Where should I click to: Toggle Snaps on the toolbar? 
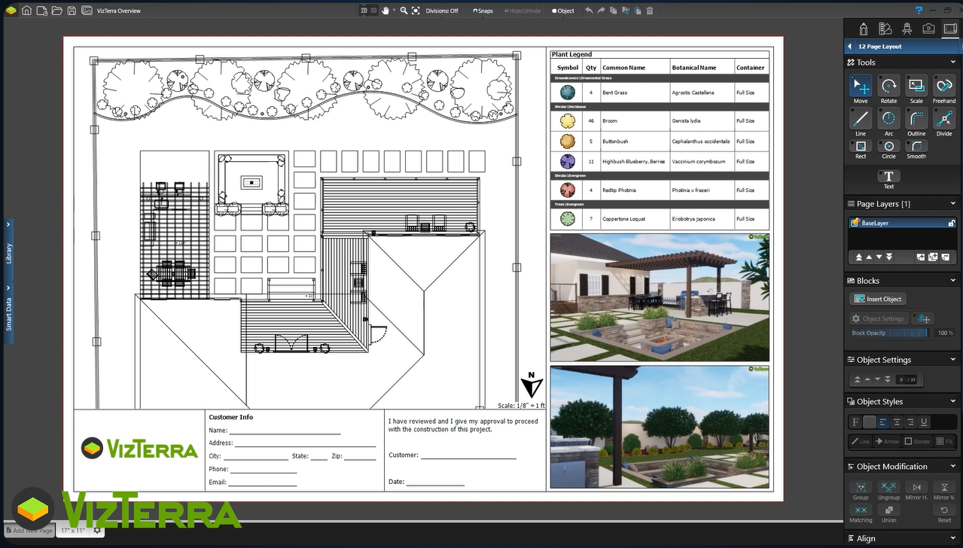[483, 11]
